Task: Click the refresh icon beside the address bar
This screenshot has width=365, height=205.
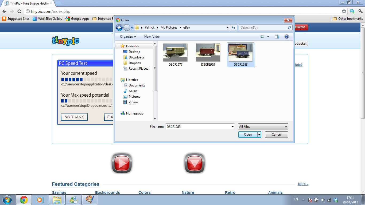Action: click(19, 11)
